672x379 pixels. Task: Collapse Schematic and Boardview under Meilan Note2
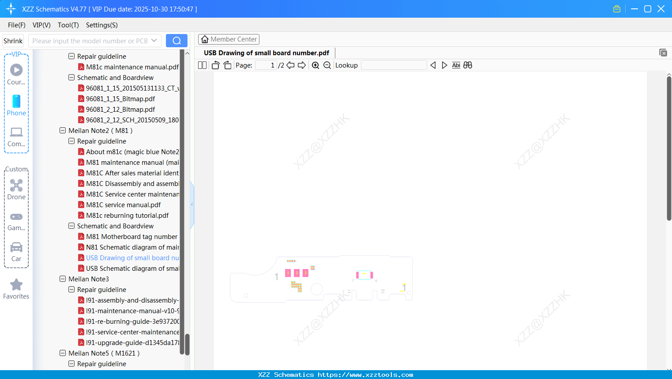[x=71, y=226]
